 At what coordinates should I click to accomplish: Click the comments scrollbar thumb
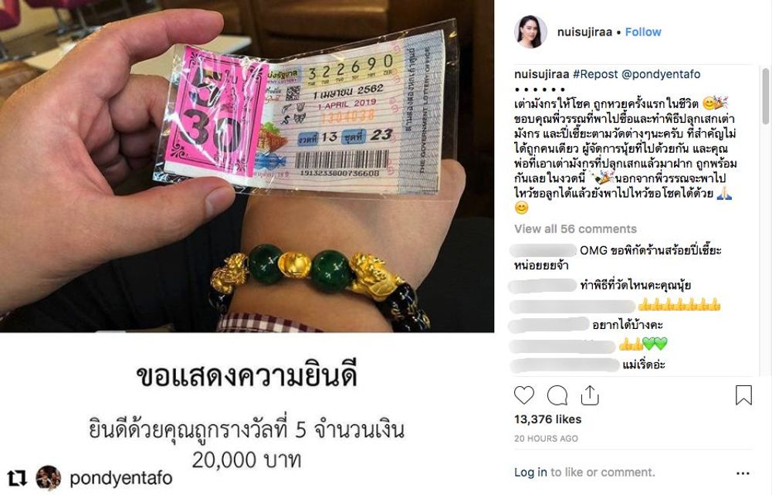(765, 96)
